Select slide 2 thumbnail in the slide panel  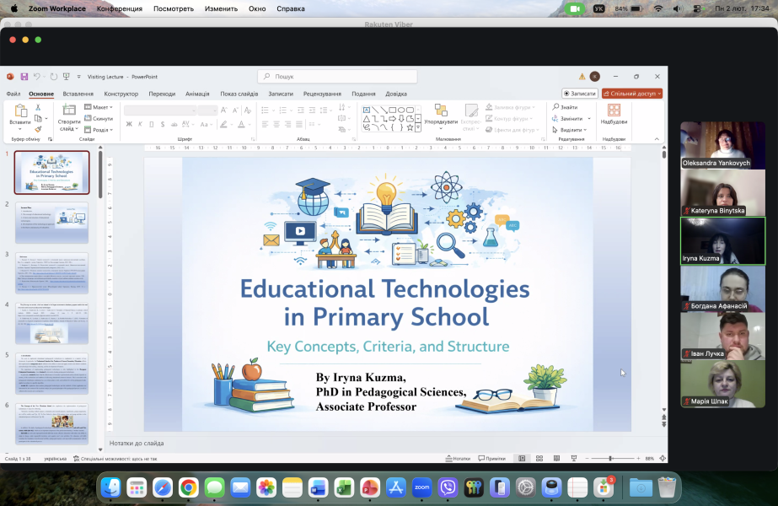[x=51, y=223]
